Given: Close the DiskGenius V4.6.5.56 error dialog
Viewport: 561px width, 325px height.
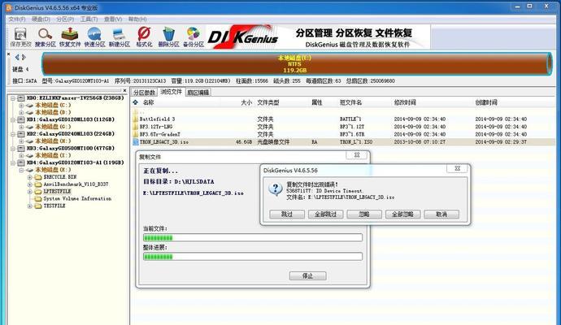Looking at the screenshot, I should pyautogui.click(x=457, y=168).
